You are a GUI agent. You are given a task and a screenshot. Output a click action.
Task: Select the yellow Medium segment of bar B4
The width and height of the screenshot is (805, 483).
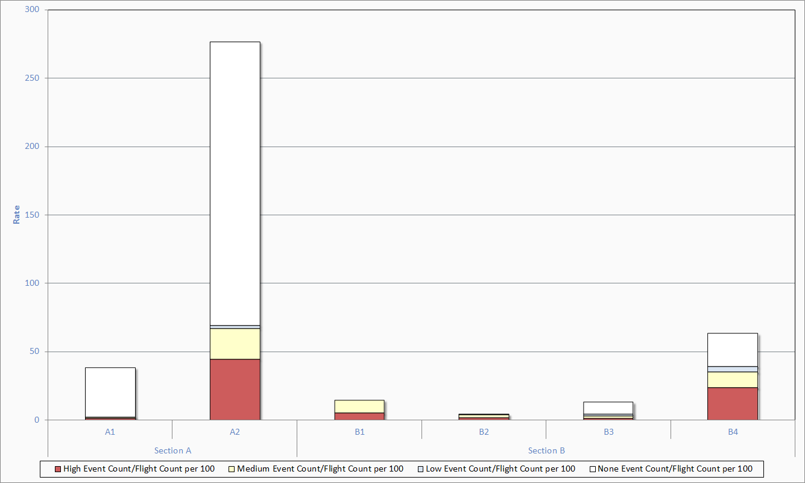click(x=733, y=380)
